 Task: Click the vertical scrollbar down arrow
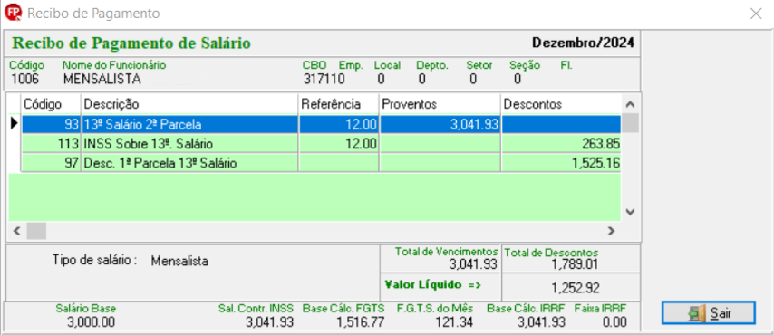point(630,212)
